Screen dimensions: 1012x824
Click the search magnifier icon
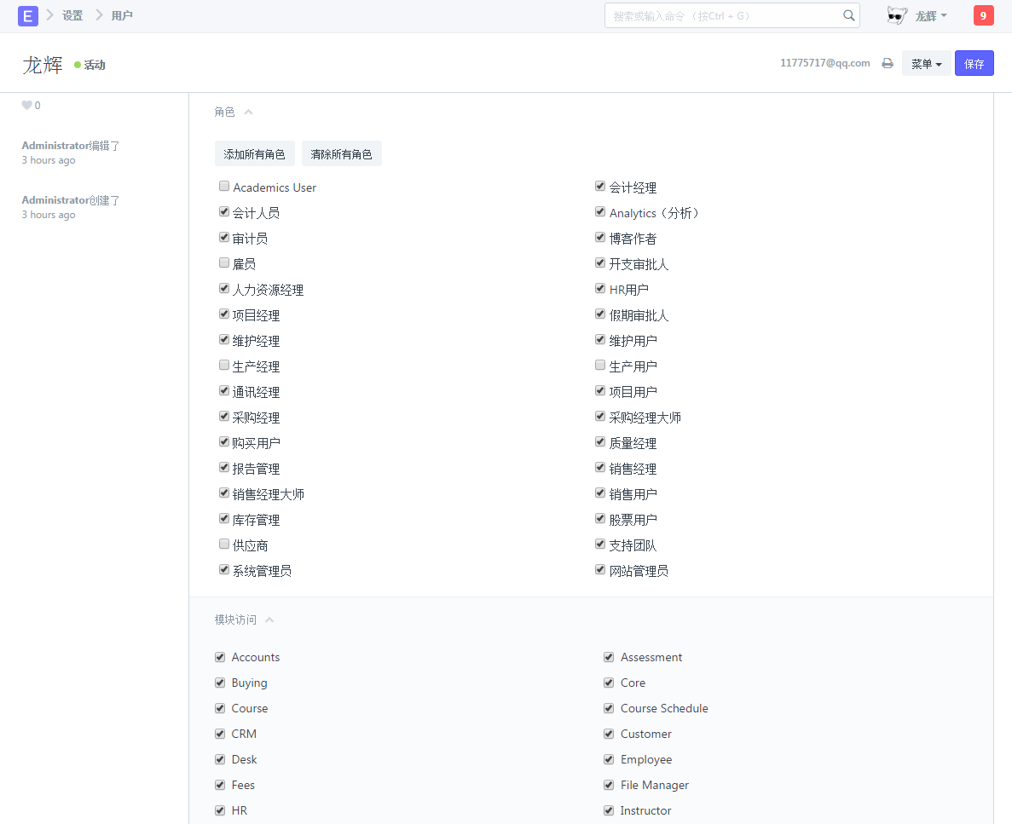coord(848,15)
